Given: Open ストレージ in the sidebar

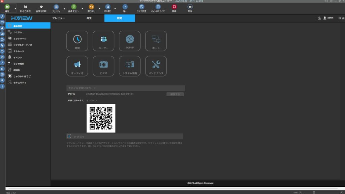Looking at the screenshot, I should (x=19, y=51).
